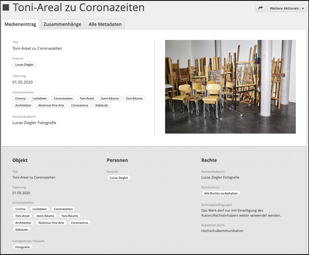309x255 pixels.
Task: Click Lucas Ziegler under Personen
Action: pyautogui.click(x=119, y=178)
